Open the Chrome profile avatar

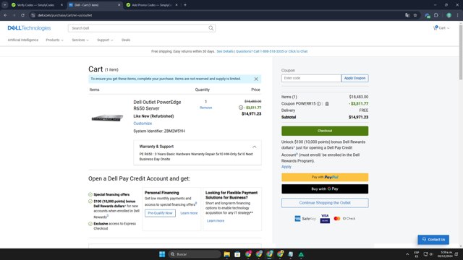pos(449,15)
